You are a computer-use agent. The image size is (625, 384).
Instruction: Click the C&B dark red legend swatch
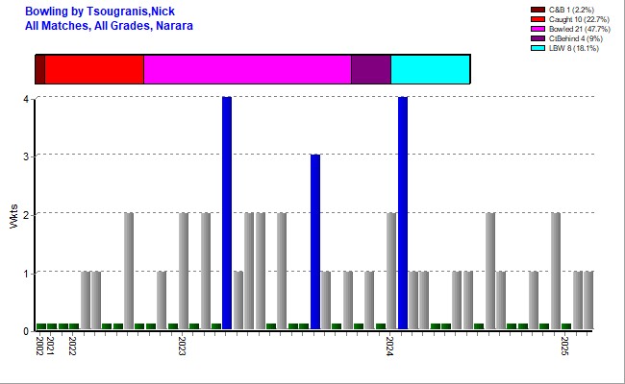pyautogui.click(x=537, y=10)
